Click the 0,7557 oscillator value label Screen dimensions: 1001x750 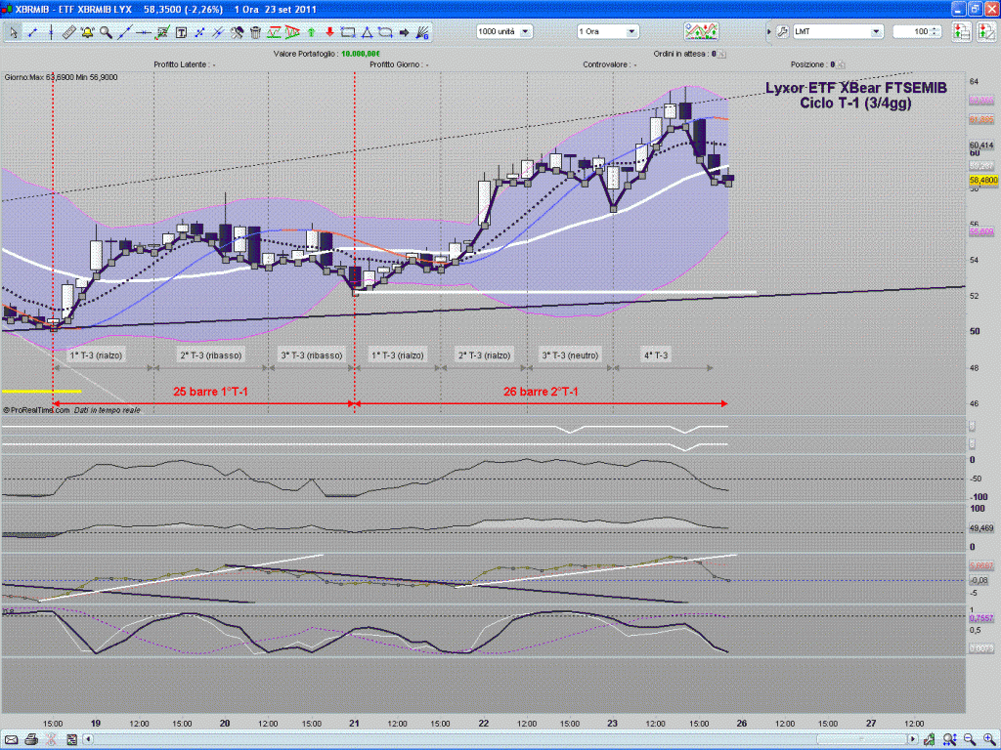tap(981, 618)
